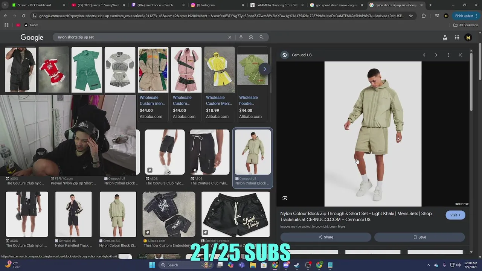
Task: Show previous image in preview panel
Action: pyautogui.click(x=424, y=55)
